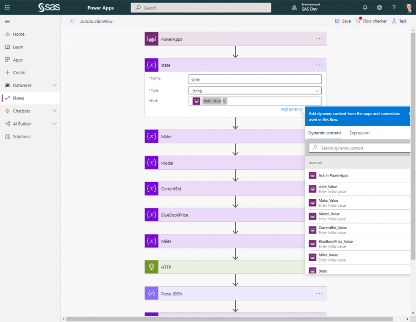Image resolution: width=416 pixels, height=322 pixels.
Task: Insert Model_Value dynamic content
Action: (x=359, y=216)
